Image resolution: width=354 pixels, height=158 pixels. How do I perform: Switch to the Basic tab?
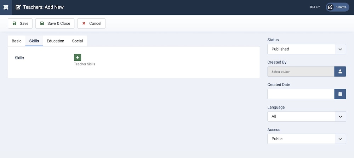click(17, 41)
